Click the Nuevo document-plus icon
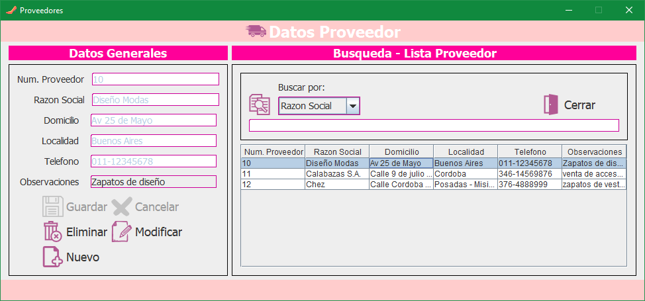 coord(52,257)
